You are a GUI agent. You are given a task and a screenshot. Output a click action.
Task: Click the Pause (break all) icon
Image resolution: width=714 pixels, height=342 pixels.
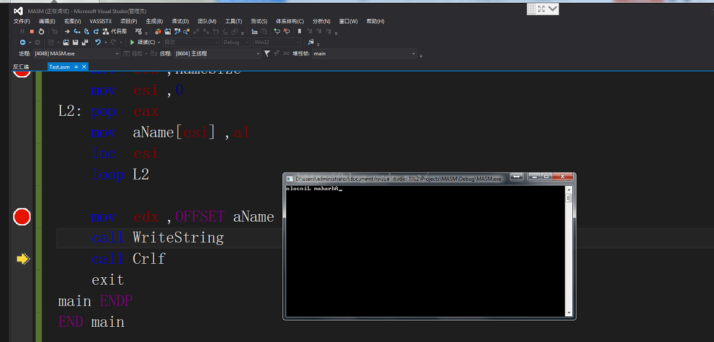[x=22, y=31]
